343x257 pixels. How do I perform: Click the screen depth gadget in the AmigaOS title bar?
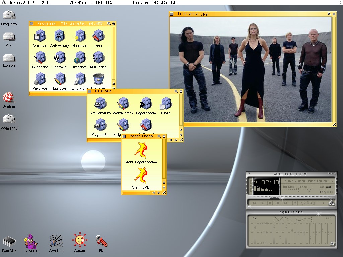click(340, 2)
